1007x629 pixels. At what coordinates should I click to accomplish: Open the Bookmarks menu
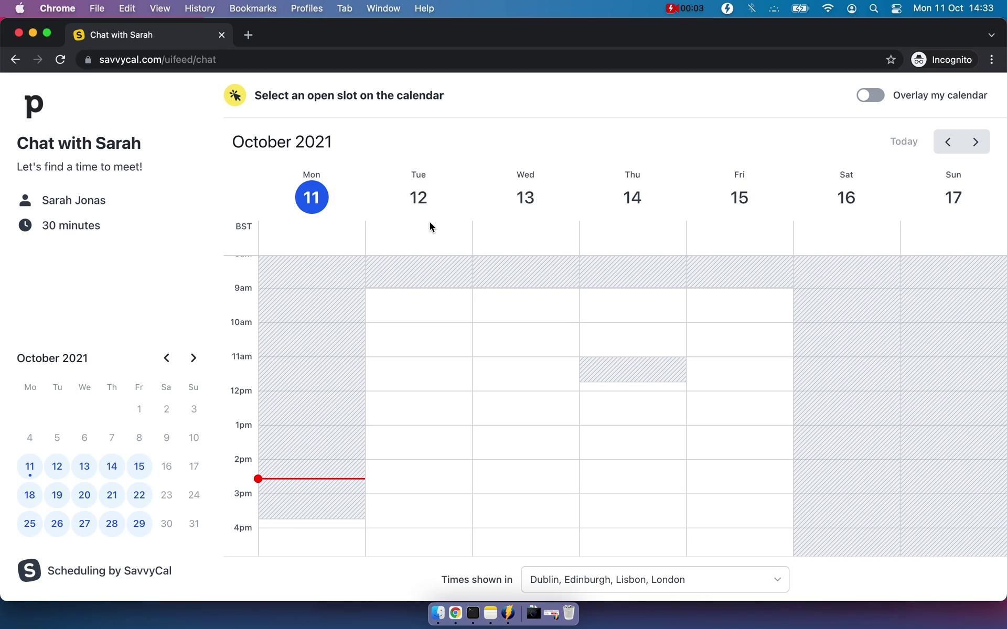click(x=252, y=8)
